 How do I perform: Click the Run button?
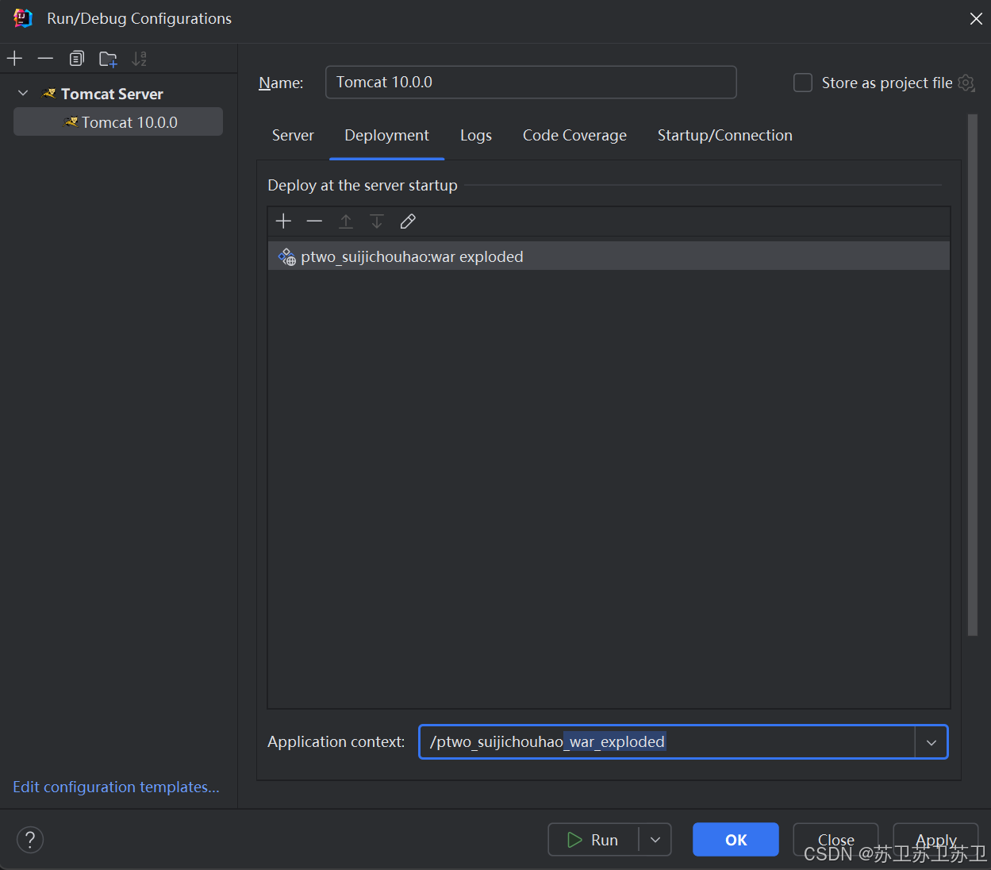pyautogui.click(x=593, y=840)
